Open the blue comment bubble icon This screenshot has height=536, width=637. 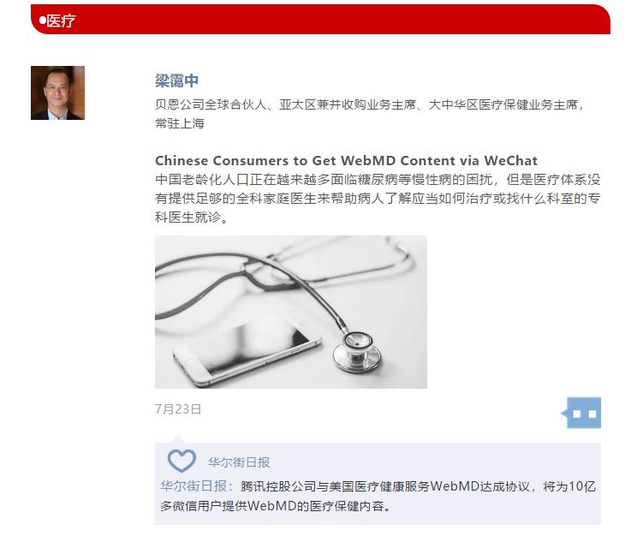coord(581,413)
